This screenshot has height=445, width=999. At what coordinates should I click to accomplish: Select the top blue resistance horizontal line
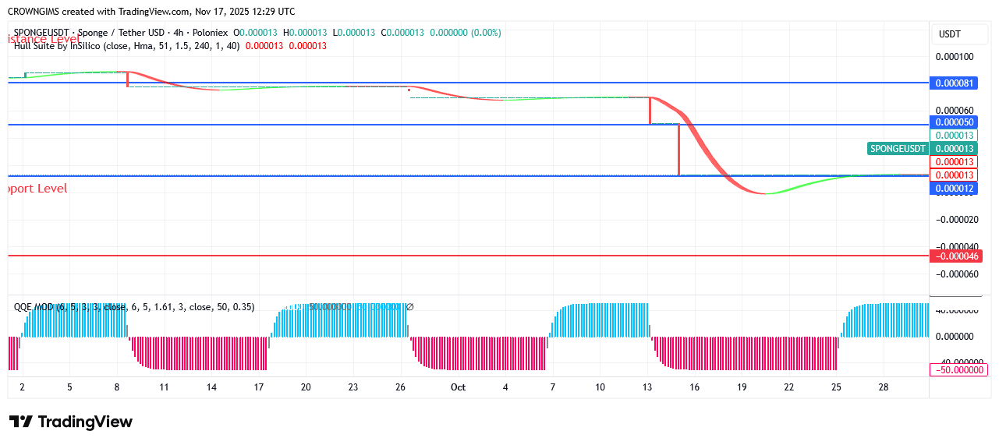pos(468,83)
